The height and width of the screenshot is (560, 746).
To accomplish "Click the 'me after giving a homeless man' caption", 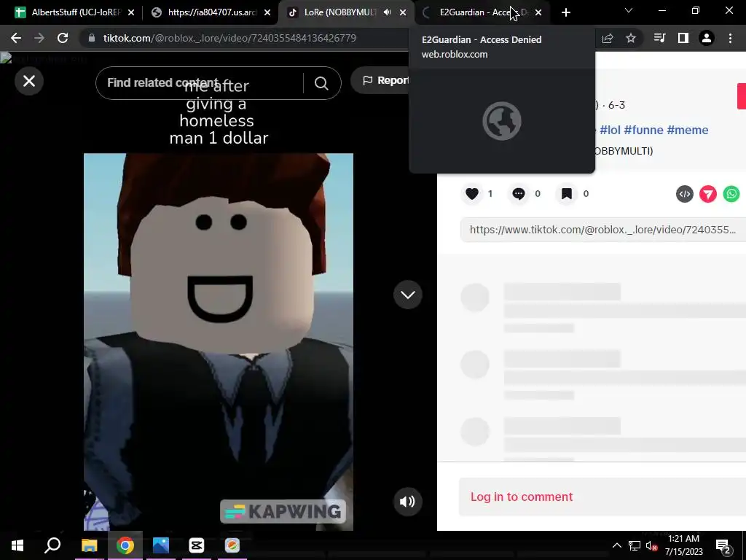I will pos(218,112).
